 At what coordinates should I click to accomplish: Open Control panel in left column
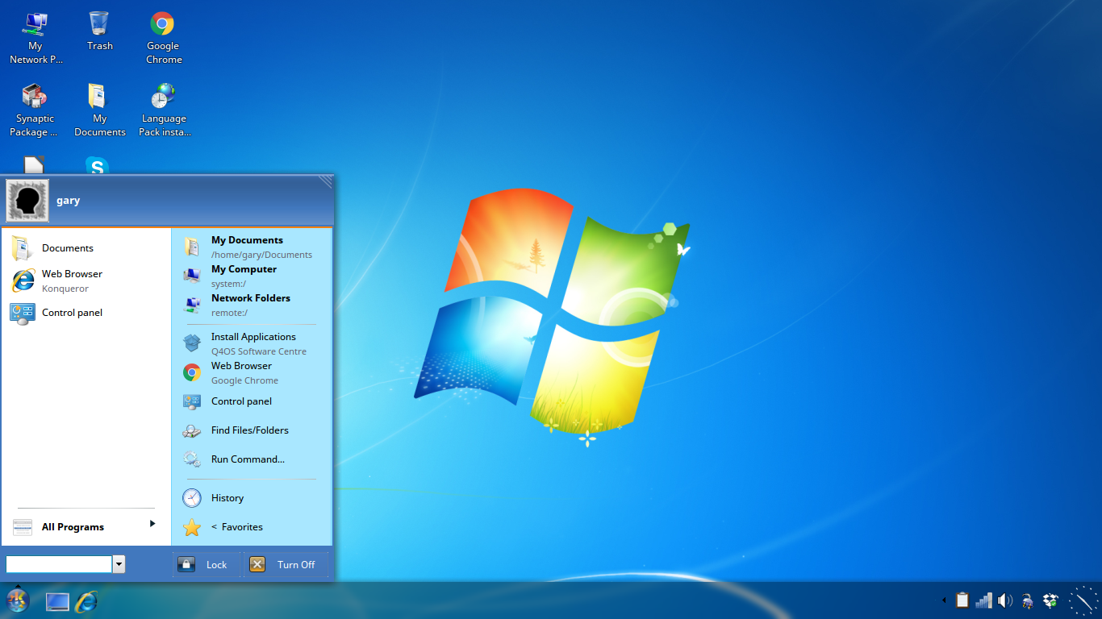pyautogui.click(x=86, y=313)
